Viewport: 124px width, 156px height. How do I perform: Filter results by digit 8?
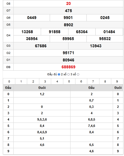coord(105,82)
